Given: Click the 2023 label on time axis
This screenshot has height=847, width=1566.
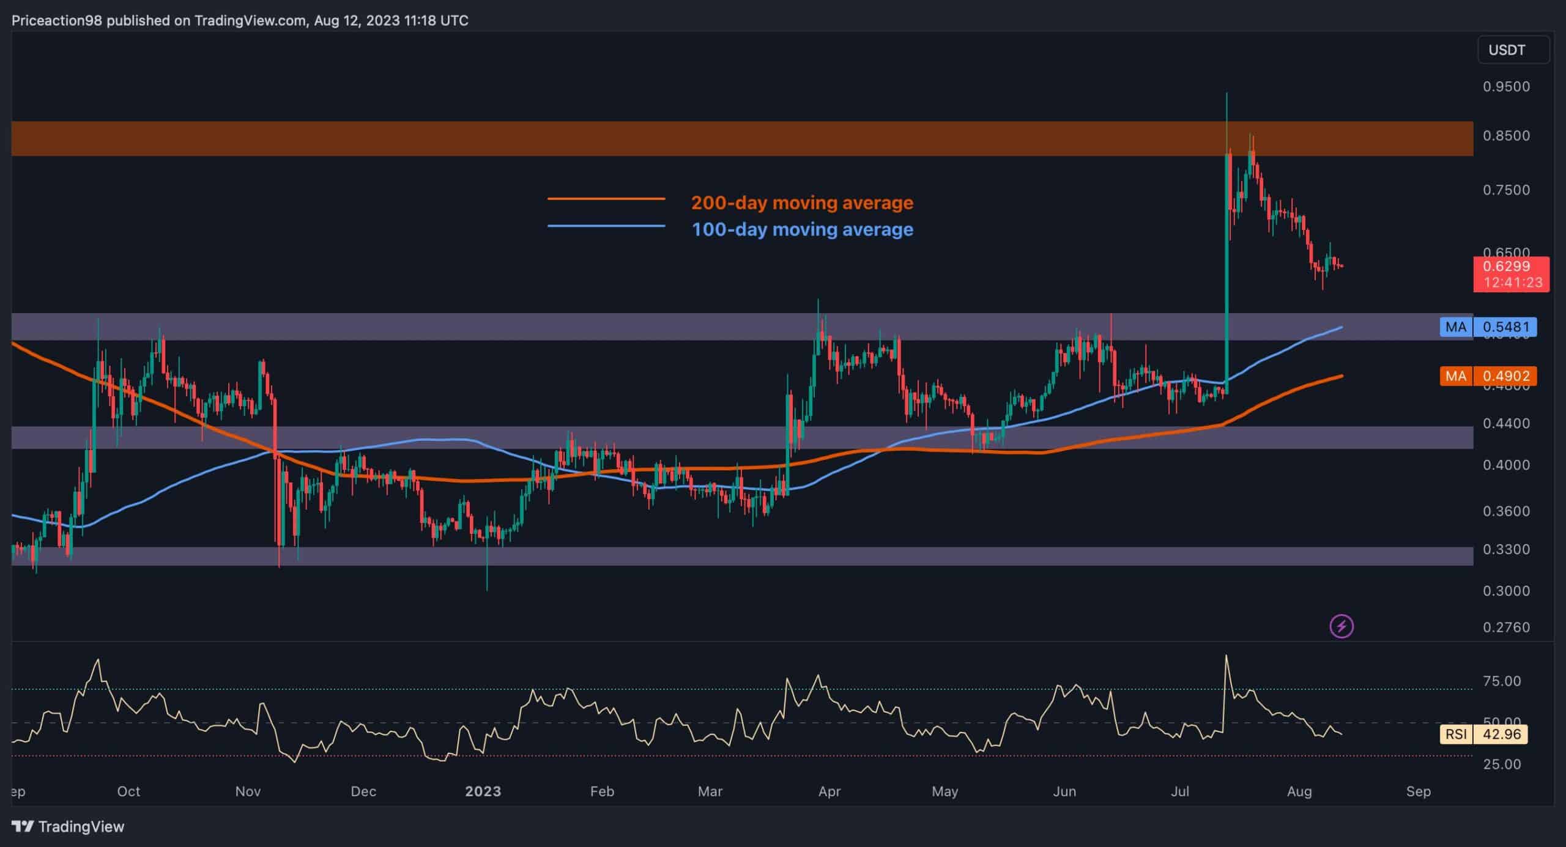Looking at the screenshot, I should [x=483, y=791].
